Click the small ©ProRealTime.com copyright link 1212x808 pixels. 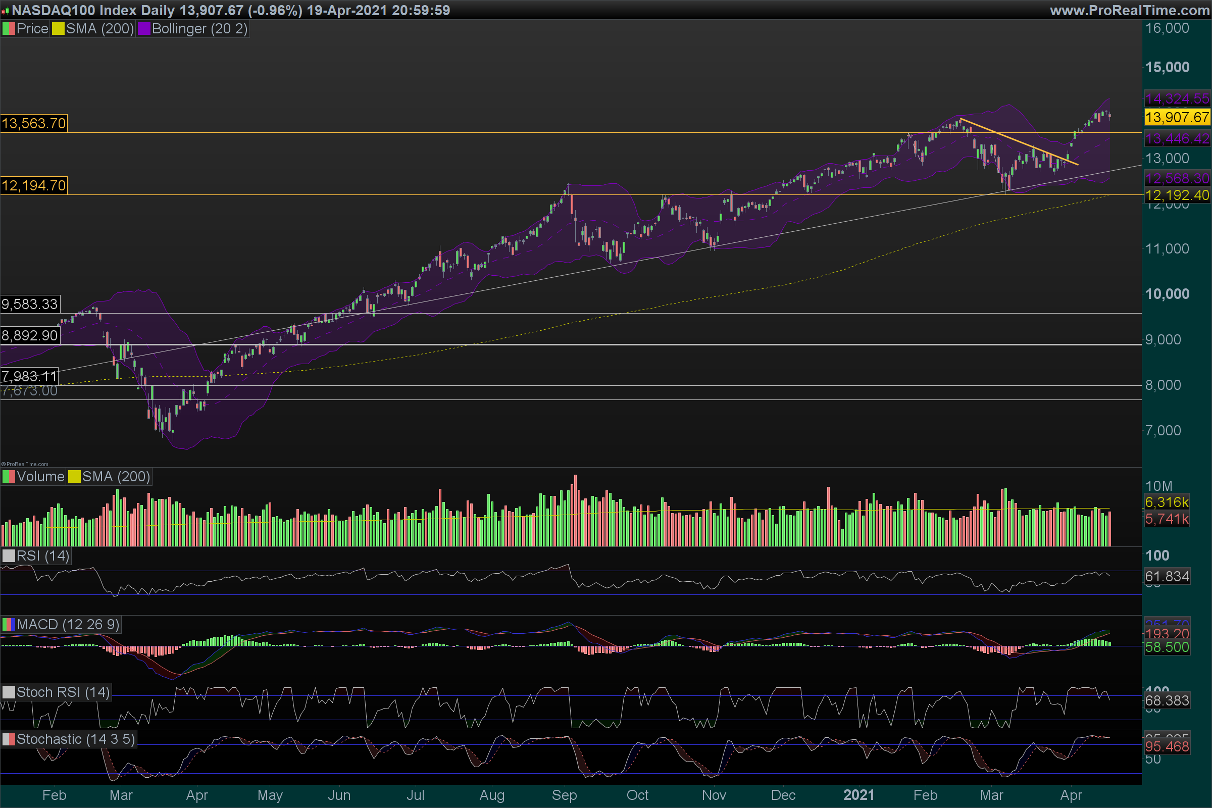[25, 464]
